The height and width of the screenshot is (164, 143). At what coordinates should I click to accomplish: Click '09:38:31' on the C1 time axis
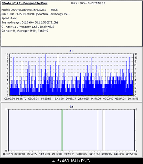click(x=33, y=98)
